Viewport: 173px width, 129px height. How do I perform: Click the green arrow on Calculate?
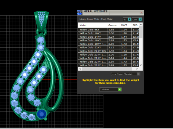120,90
